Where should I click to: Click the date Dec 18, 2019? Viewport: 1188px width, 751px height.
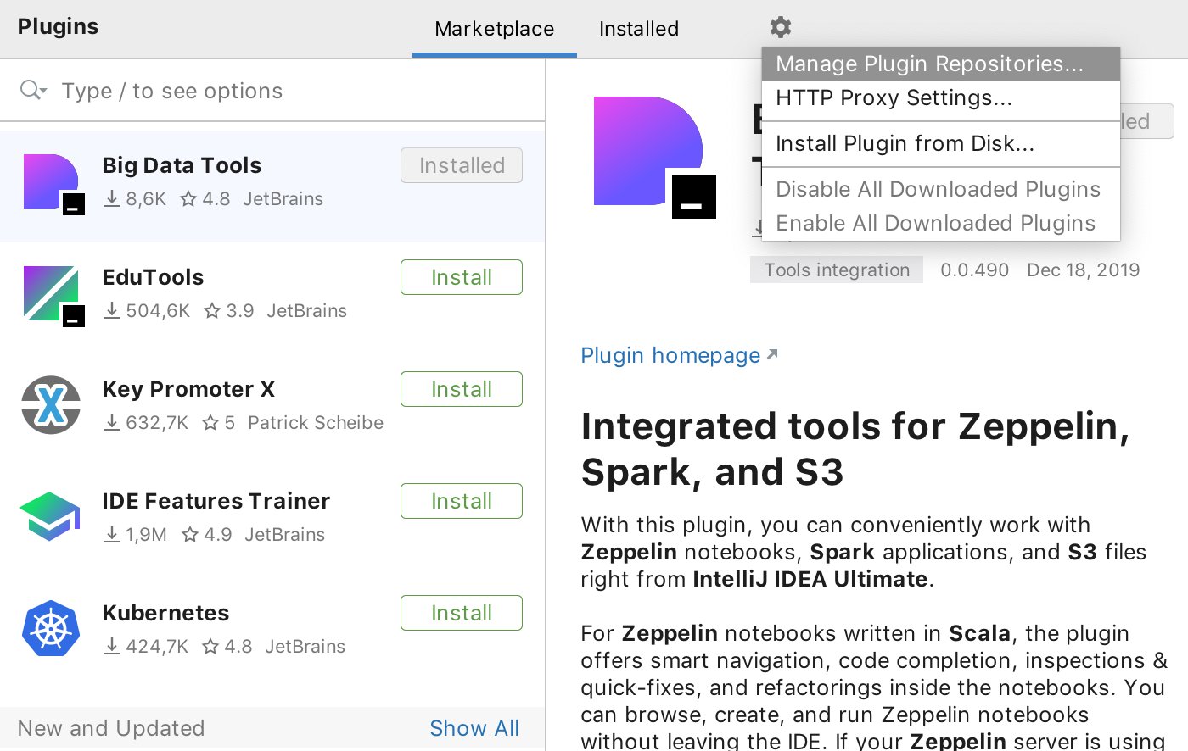(1084, 270)
